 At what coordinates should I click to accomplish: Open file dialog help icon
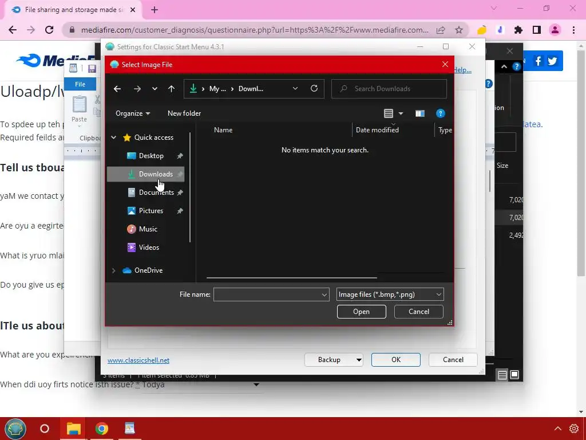440,113
